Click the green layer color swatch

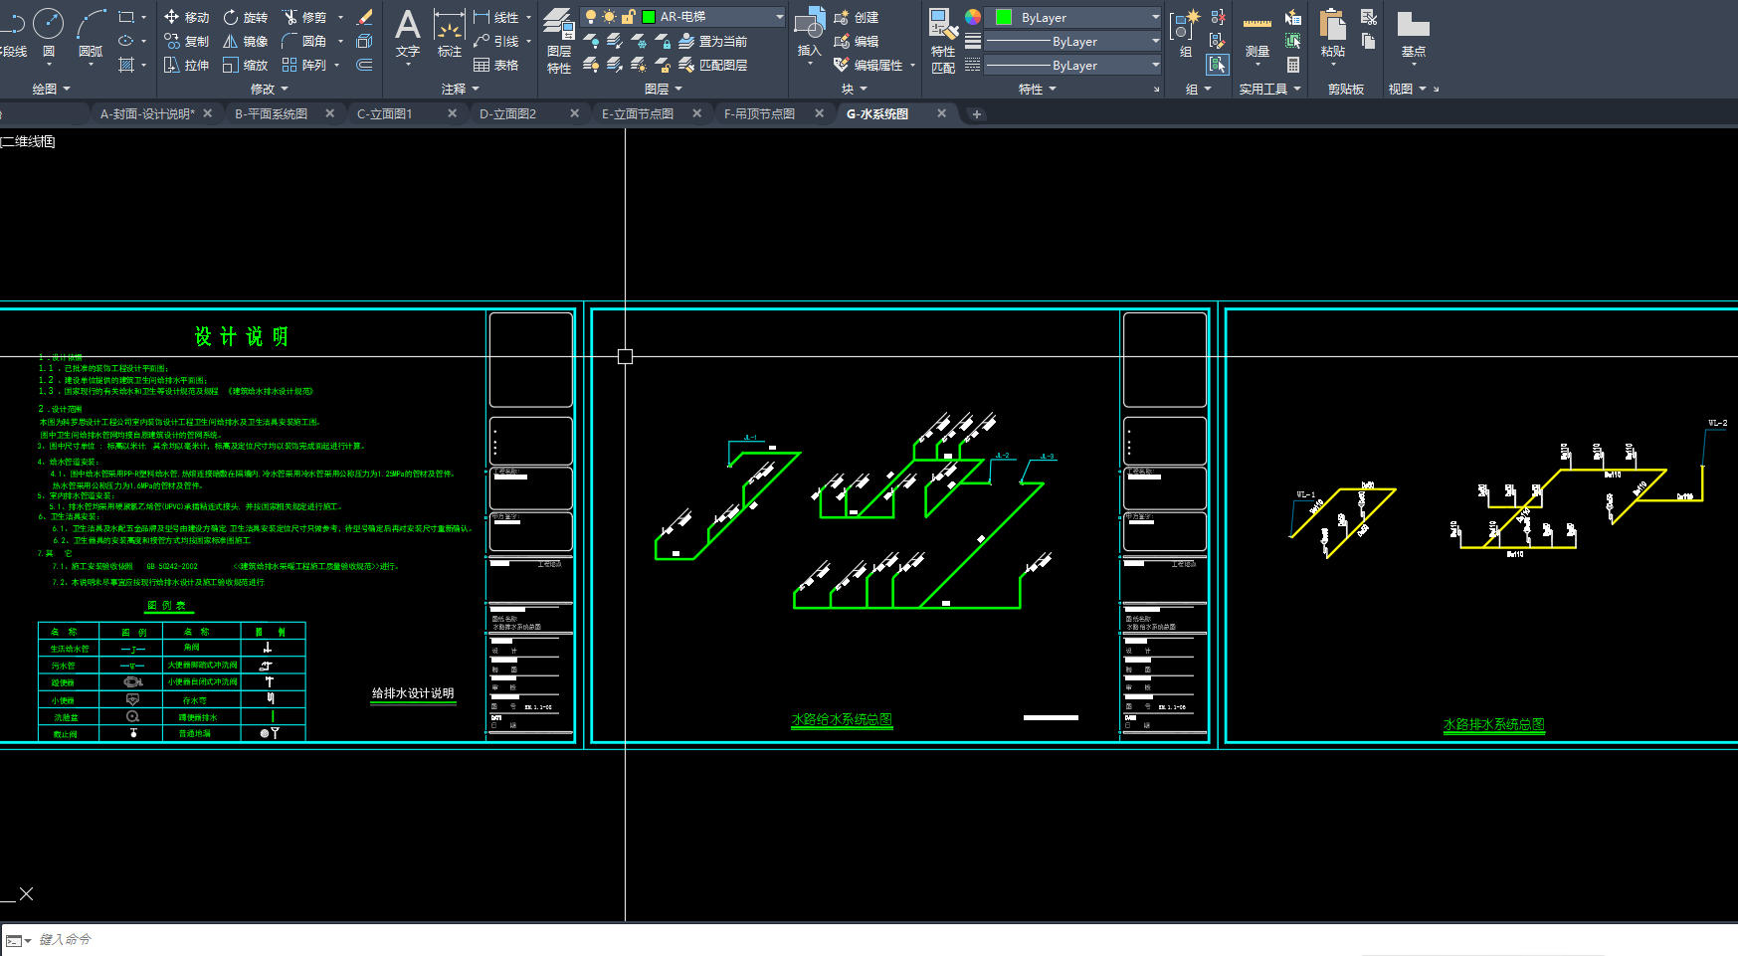[x=649, y=17]
